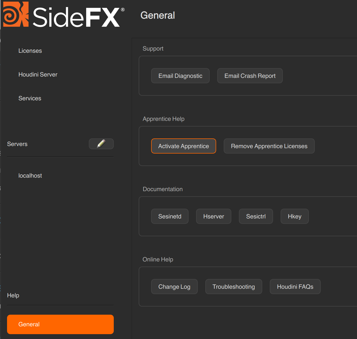Click the General page title
Viewport: 357px width, 339px height.
[x=158, y=15]
